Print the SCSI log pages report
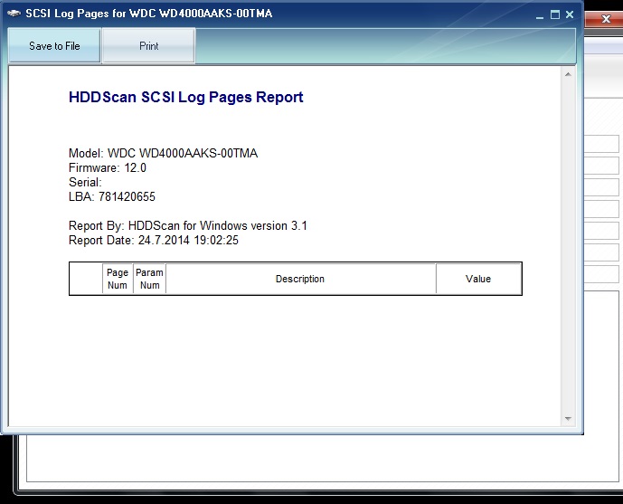Screen dimensions: 623x504 coord(149,46)
